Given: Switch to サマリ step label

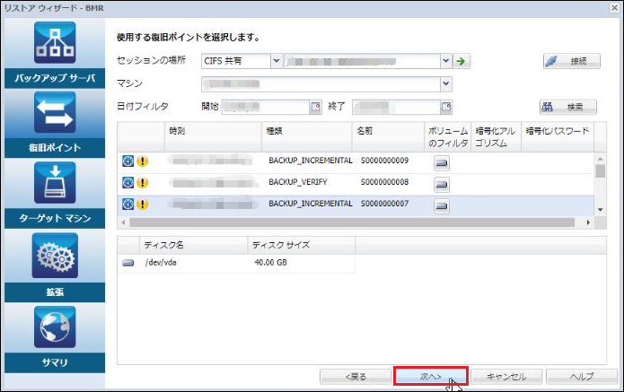Looking at the screenshot, I should click(55, 362).
